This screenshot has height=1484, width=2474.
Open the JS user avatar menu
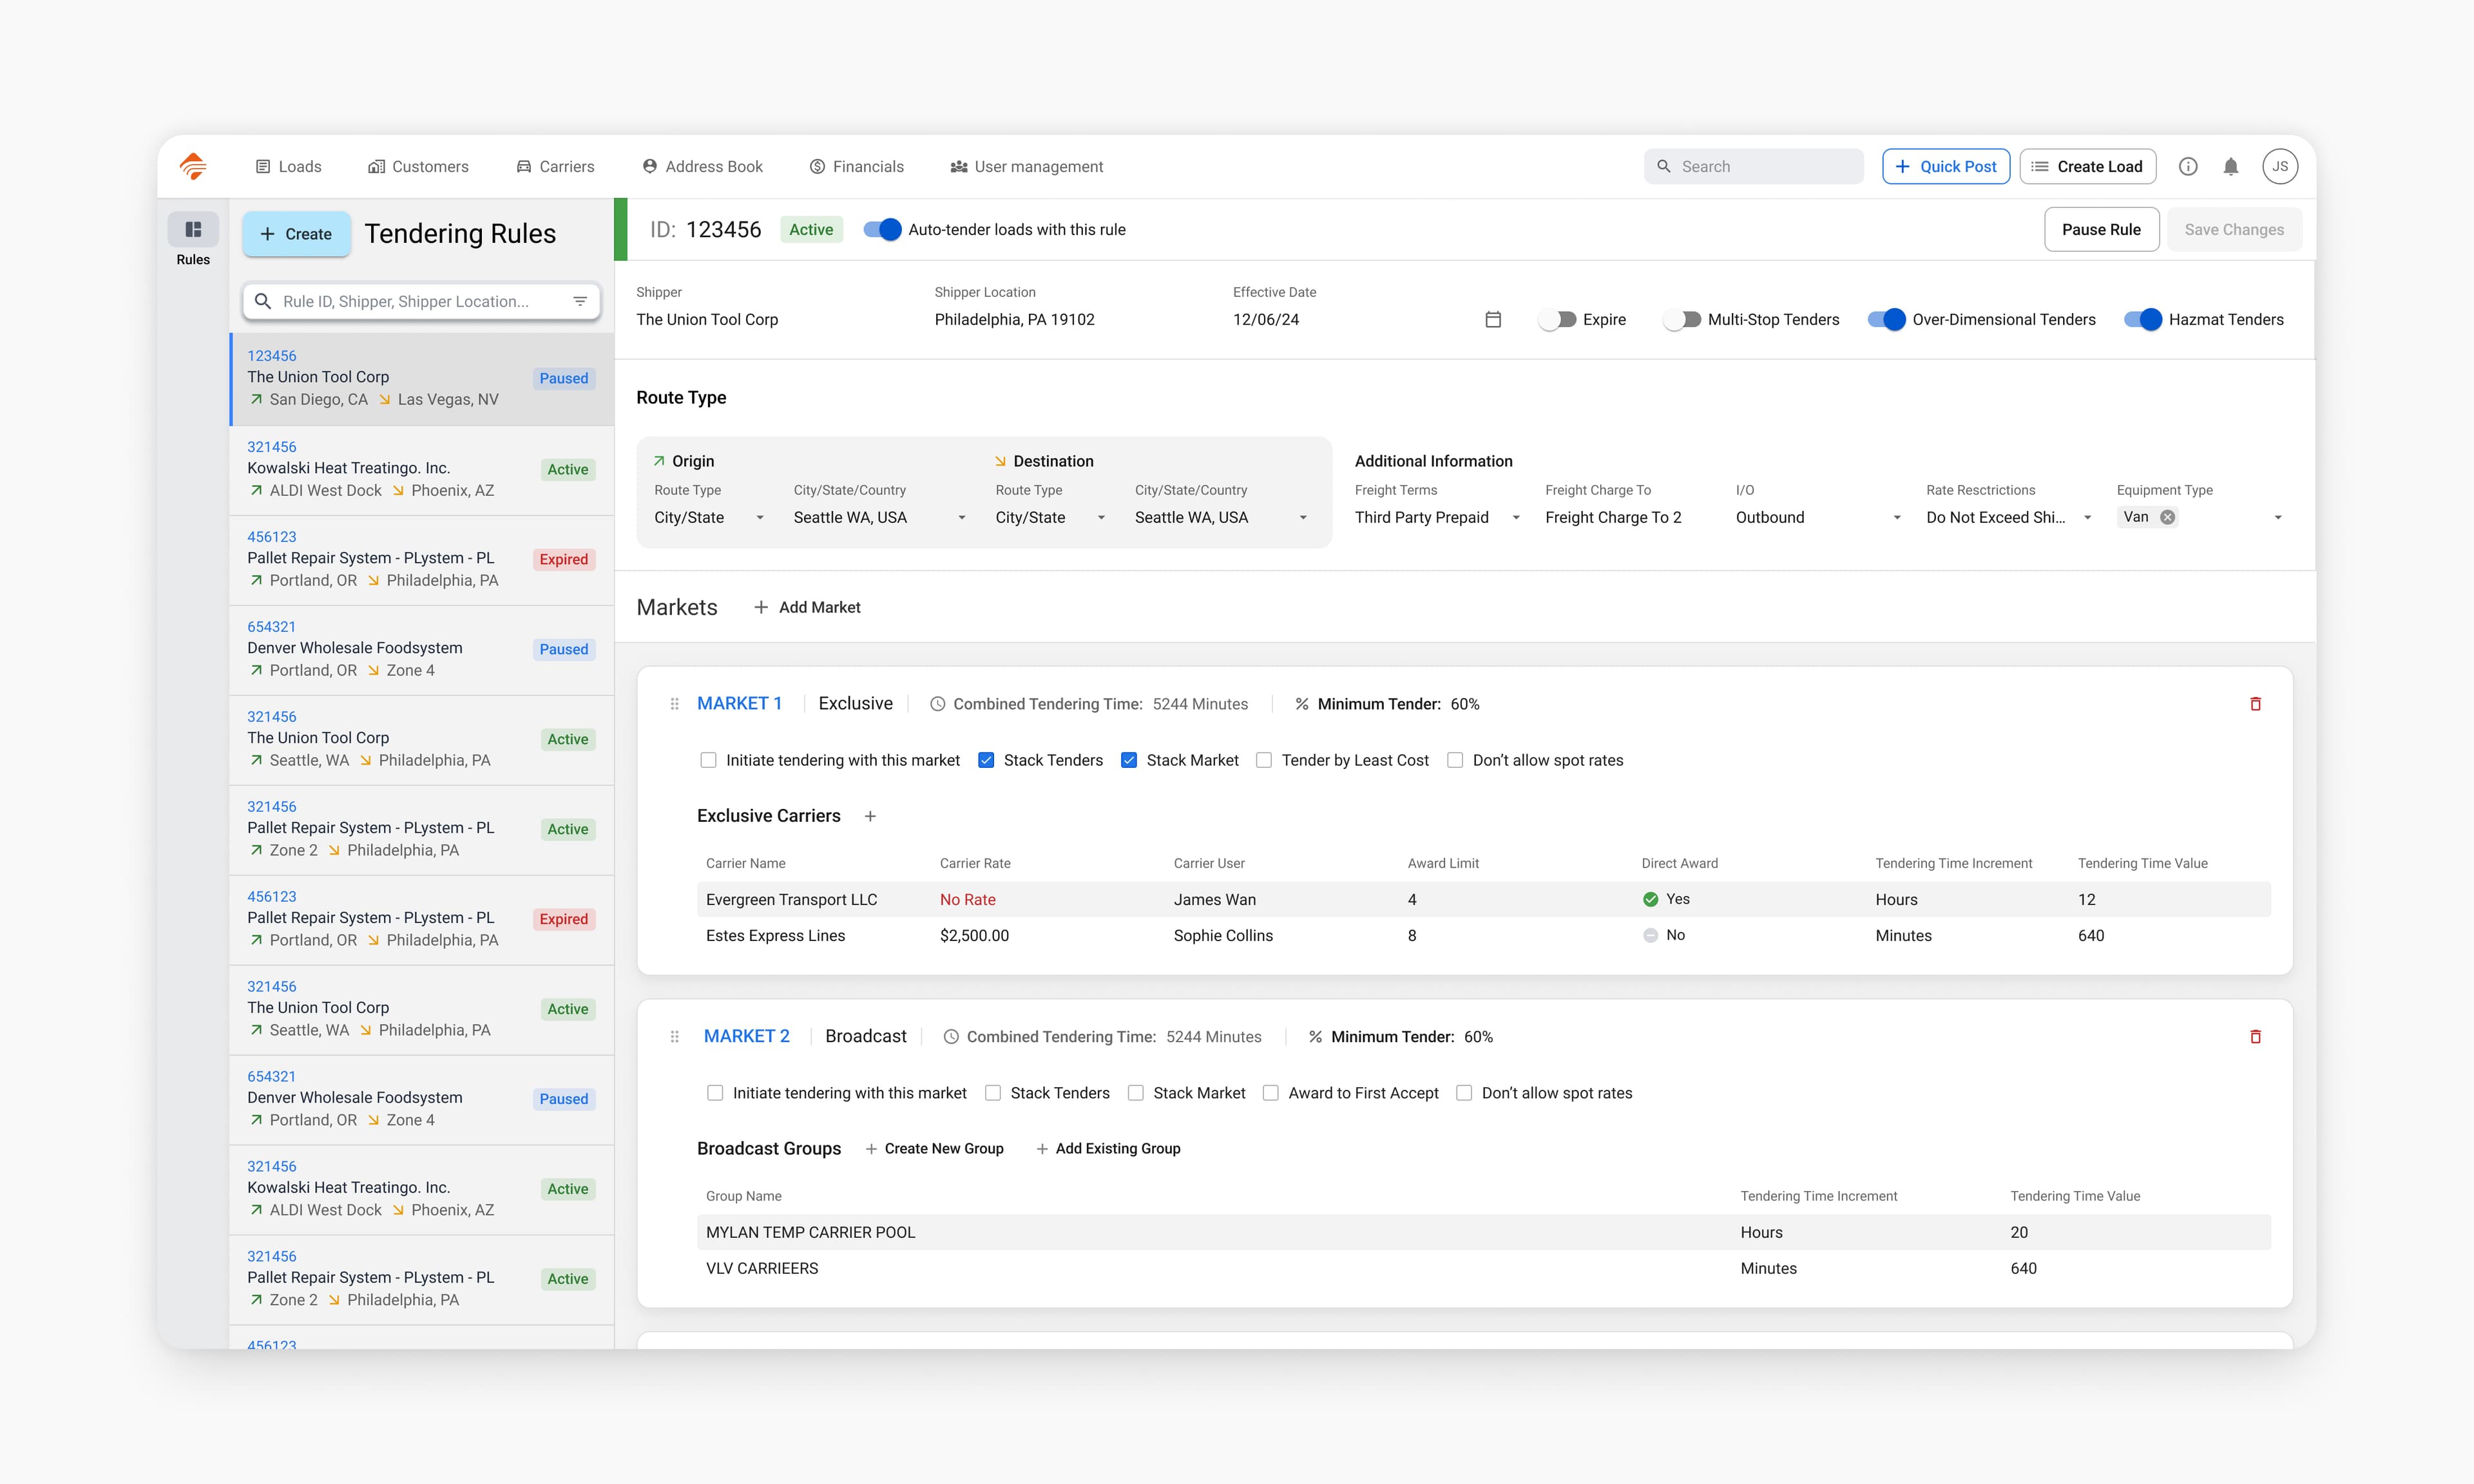coord(2280,166)
